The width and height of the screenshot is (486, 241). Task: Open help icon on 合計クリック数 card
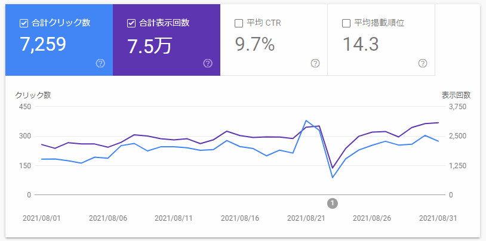(100, 63)
